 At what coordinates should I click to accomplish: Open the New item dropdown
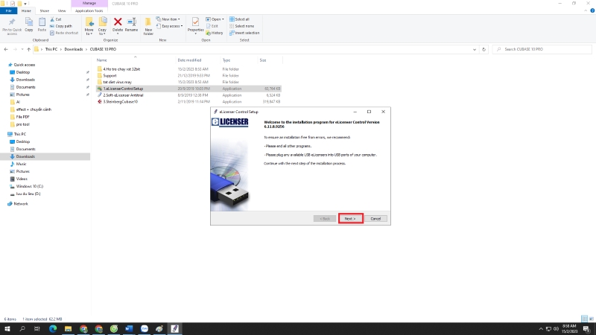(168, 19)
